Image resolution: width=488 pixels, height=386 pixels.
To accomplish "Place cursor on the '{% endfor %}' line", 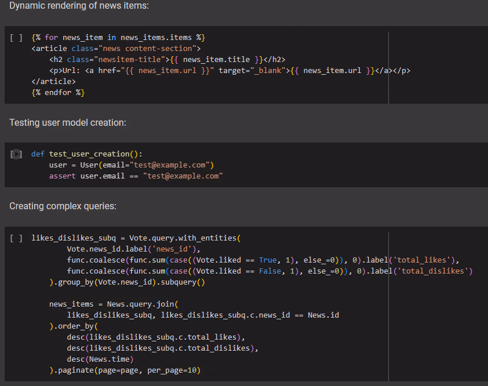I will 59,93.
